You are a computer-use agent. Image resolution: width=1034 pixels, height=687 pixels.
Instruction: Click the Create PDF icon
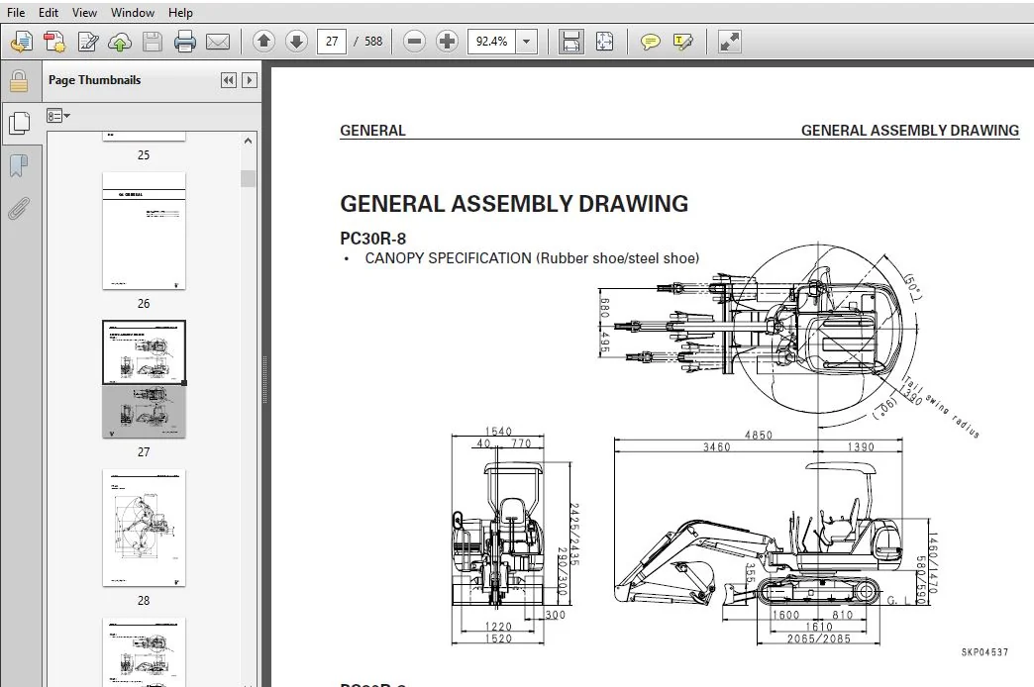(x=54, y=42)
